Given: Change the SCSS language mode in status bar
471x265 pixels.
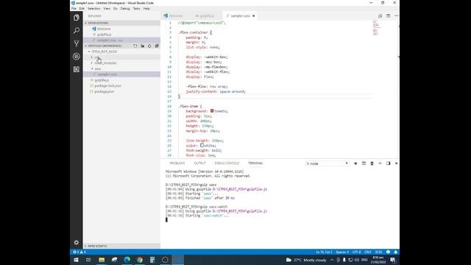Looking at the screenshot, I should coord(378,252).
